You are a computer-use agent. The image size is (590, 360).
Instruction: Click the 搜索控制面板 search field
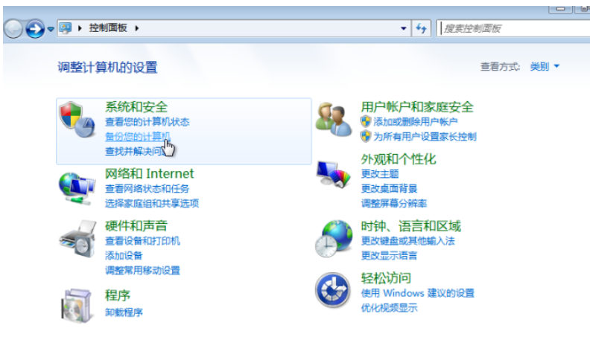513,28
